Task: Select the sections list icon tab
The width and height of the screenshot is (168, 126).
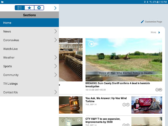Action: (20, 8)
